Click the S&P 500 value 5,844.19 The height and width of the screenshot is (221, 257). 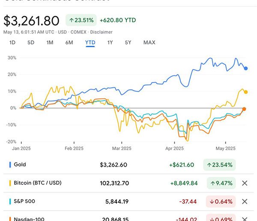pos(117,201)
